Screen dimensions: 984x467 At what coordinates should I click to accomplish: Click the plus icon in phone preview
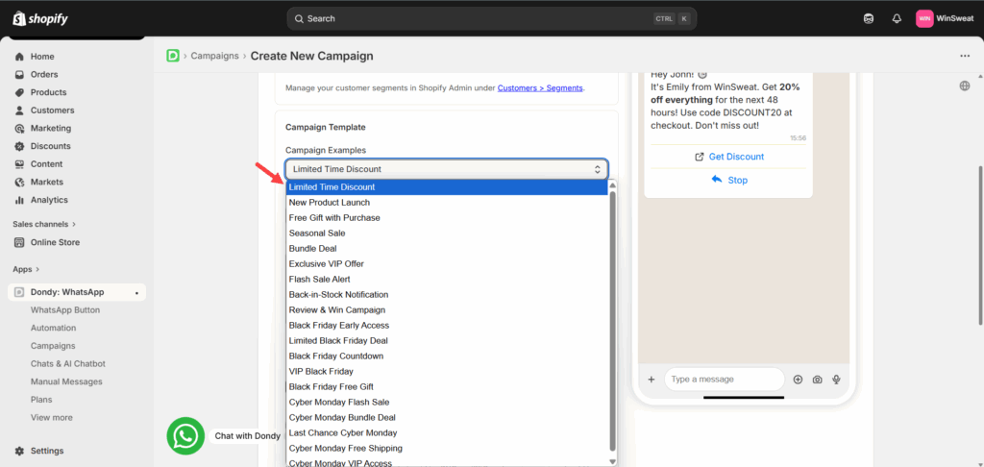651,380
